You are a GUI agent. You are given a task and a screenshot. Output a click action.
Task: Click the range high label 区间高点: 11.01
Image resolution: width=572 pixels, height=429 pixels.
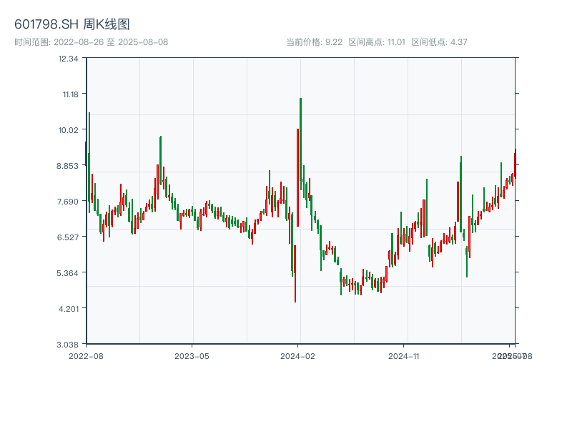[x=377, y=42]
